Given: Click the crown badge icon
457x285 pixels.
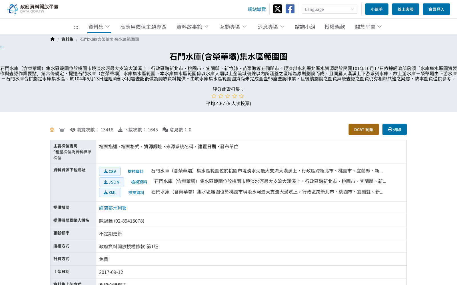Looking at the screenshot, I should [x=62, y=130].
